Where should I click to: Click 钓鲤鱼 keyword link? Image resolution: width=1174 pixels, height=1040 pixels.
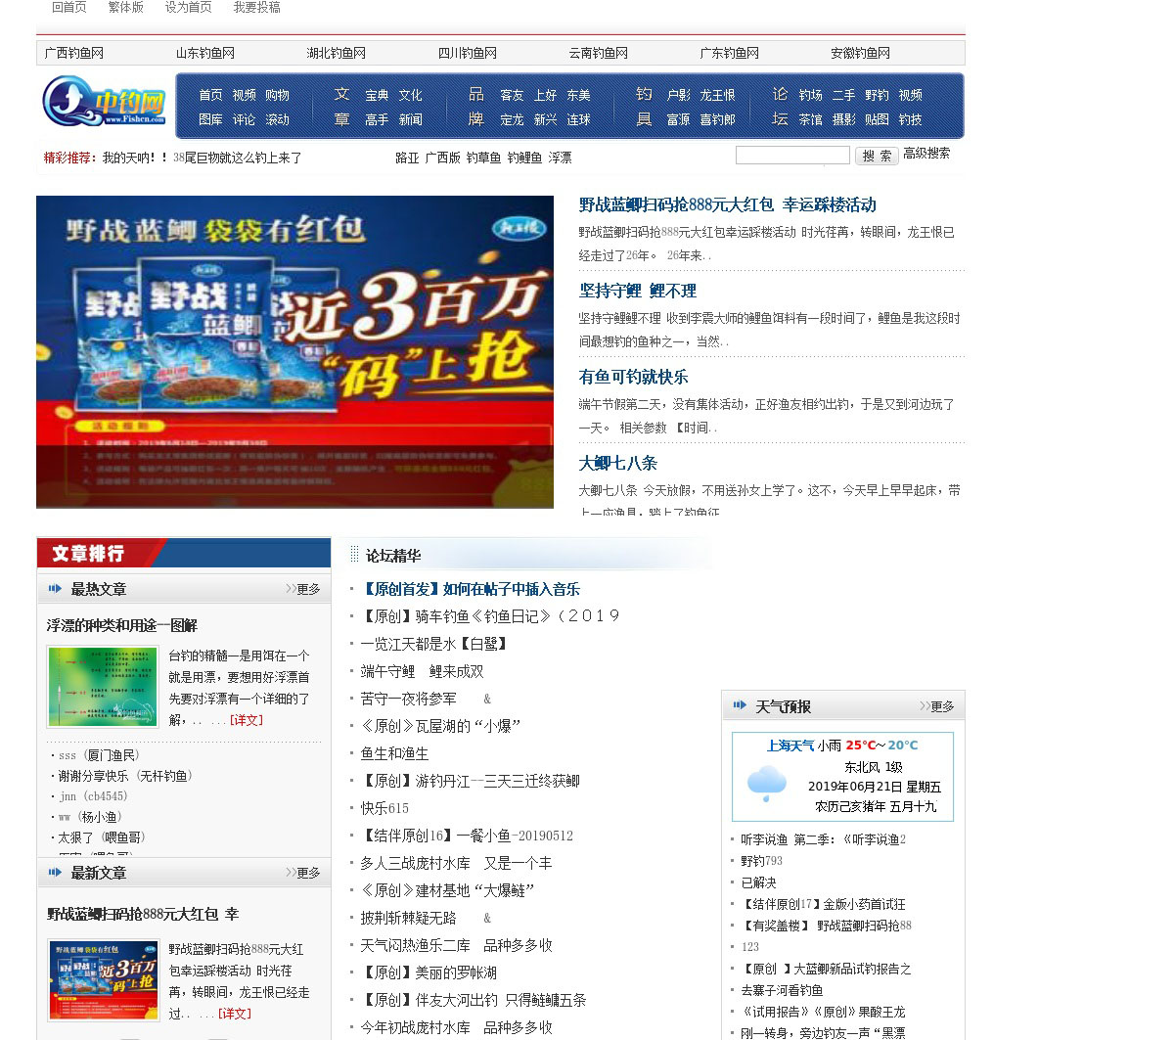[524, 158]
